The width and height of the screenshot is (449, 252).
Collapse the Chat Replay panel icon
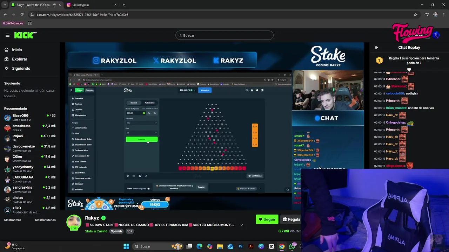click(376, 48)
